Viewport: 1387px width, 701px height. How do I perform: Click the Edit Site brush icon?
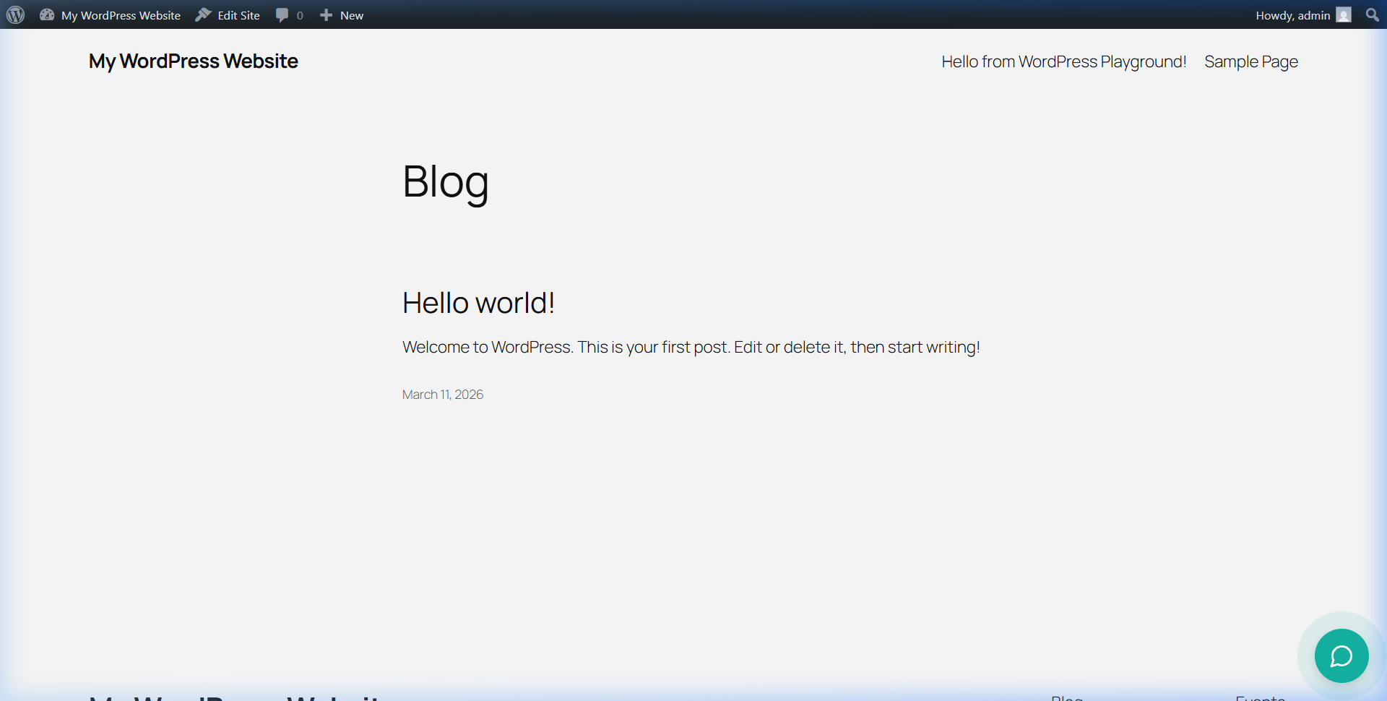pyautogui.click(x=203, y=14)
